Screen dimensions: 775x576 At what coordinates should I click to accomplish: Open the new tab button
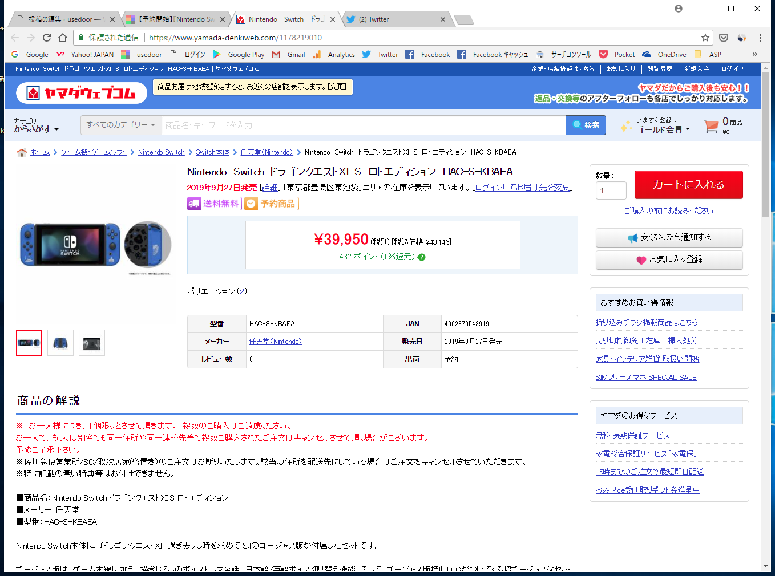click(x=463, y=20)
